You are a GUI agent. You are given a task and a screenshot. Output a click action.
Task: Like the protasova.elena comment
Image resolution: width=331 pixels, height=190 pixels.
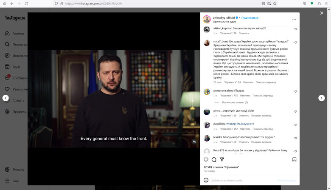point(295,91)
